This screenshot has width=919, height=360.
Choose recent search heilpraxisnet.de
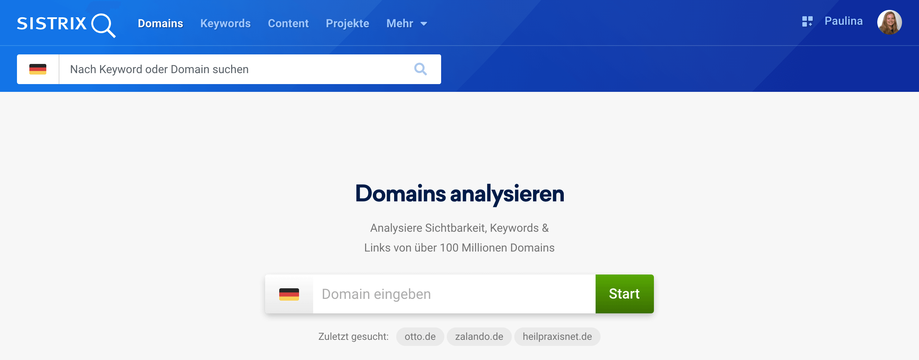(x=557, y=336)
